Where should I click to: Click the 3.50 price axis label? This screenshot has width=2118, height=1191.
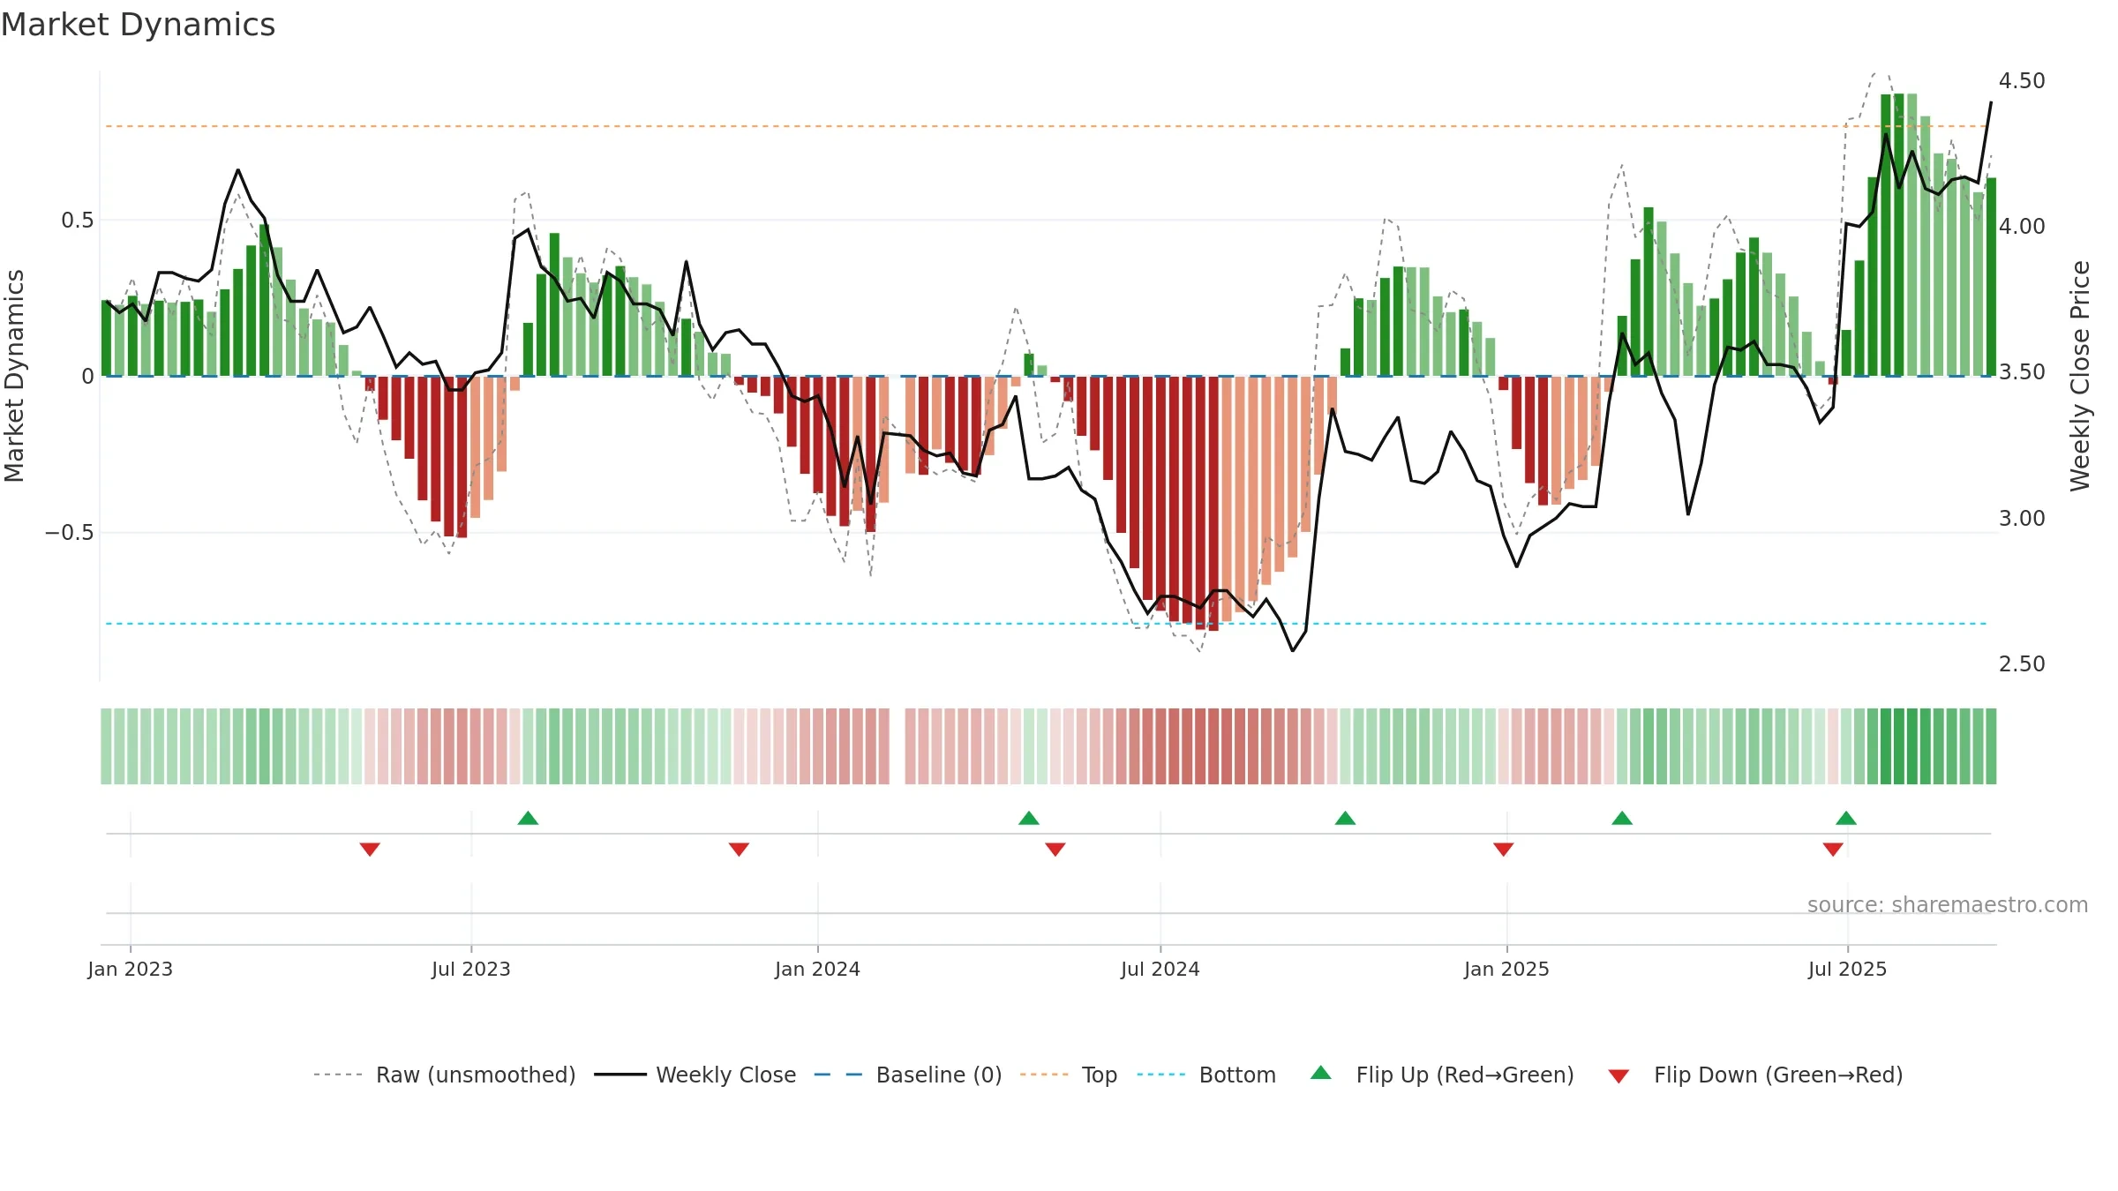(x=2022, y=372)
